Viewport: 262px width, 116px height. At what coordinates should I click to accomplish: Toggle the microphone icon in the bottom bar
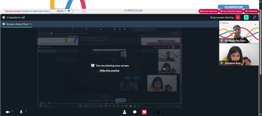21,112
